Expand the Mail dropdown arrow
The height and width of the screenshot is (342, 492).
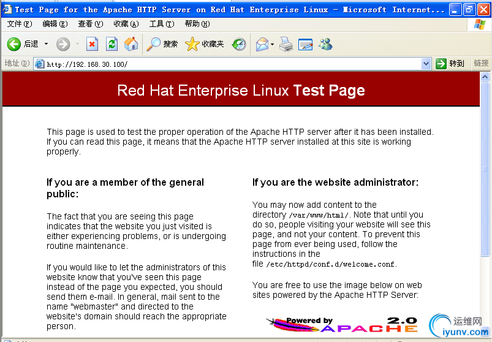pos(272,44)
